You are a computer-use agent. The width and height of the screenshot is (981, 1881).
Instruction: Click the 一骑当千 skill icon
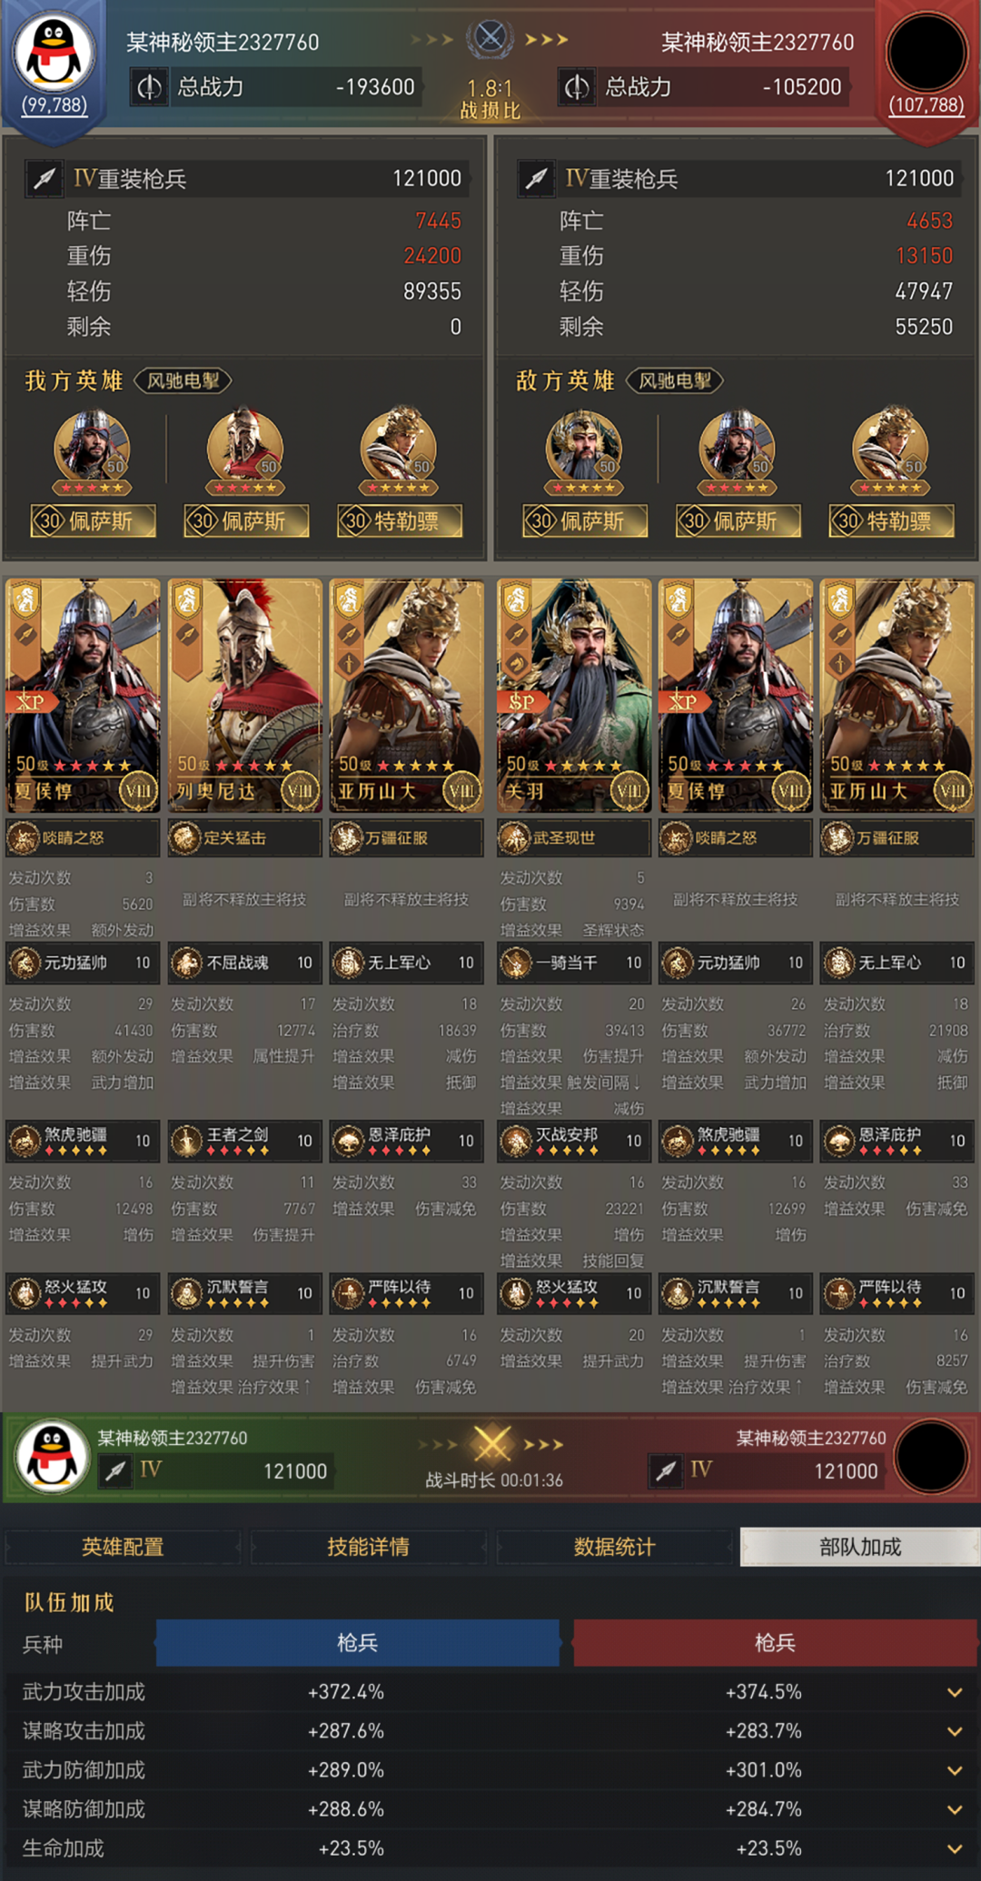click(516, 963)
